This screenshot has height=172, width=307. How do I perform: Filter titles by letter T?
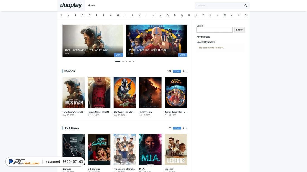click(203, 15)
